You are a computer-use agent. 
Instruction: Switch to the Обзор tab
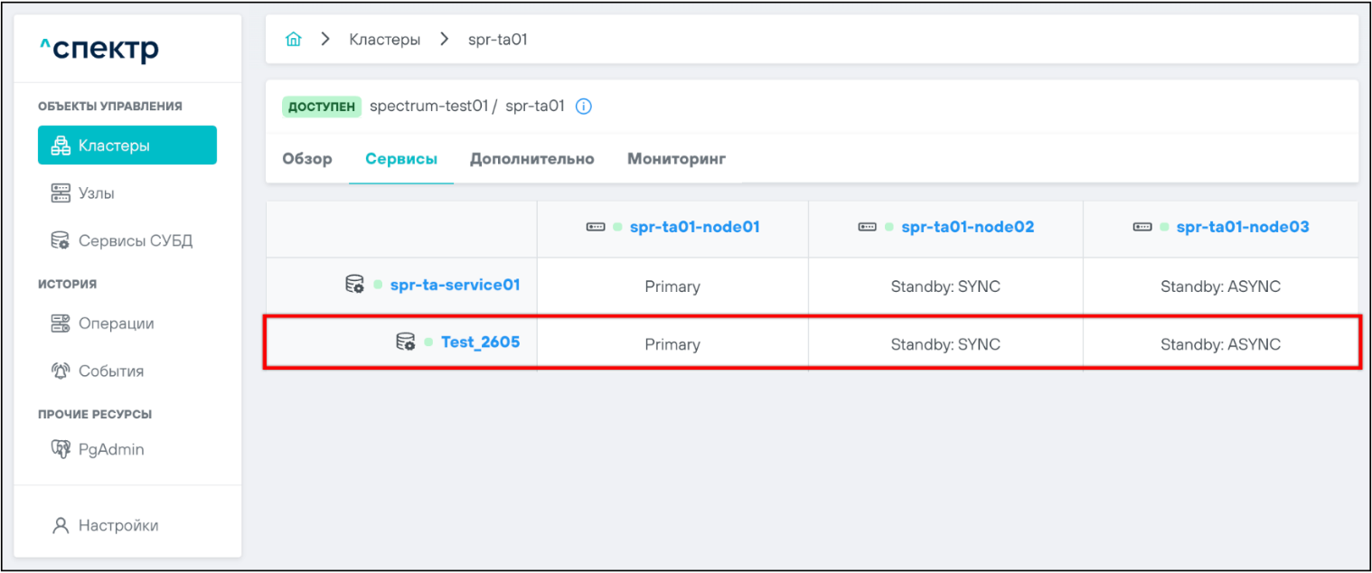(307, 159)
